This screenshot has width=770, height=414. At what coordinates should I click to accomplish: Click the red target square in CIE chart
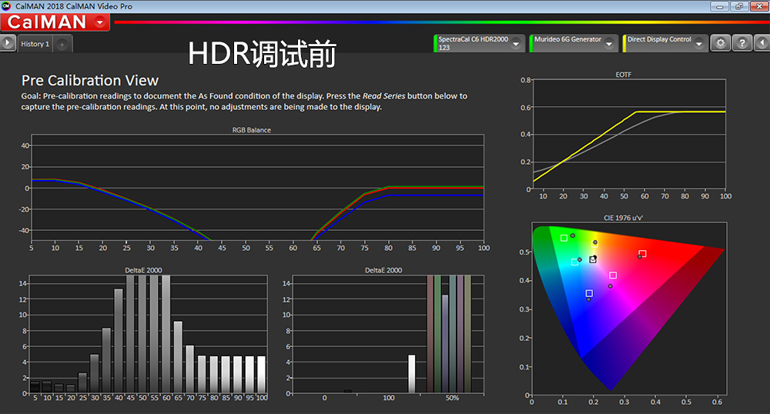[642, 254]
